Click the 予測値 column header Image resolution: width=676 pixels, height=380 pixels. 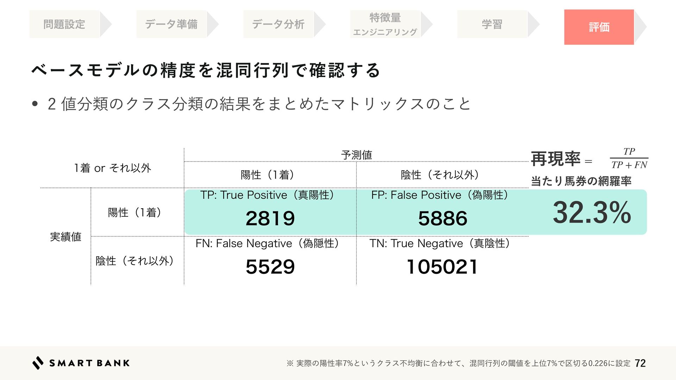tap(356, 155)
